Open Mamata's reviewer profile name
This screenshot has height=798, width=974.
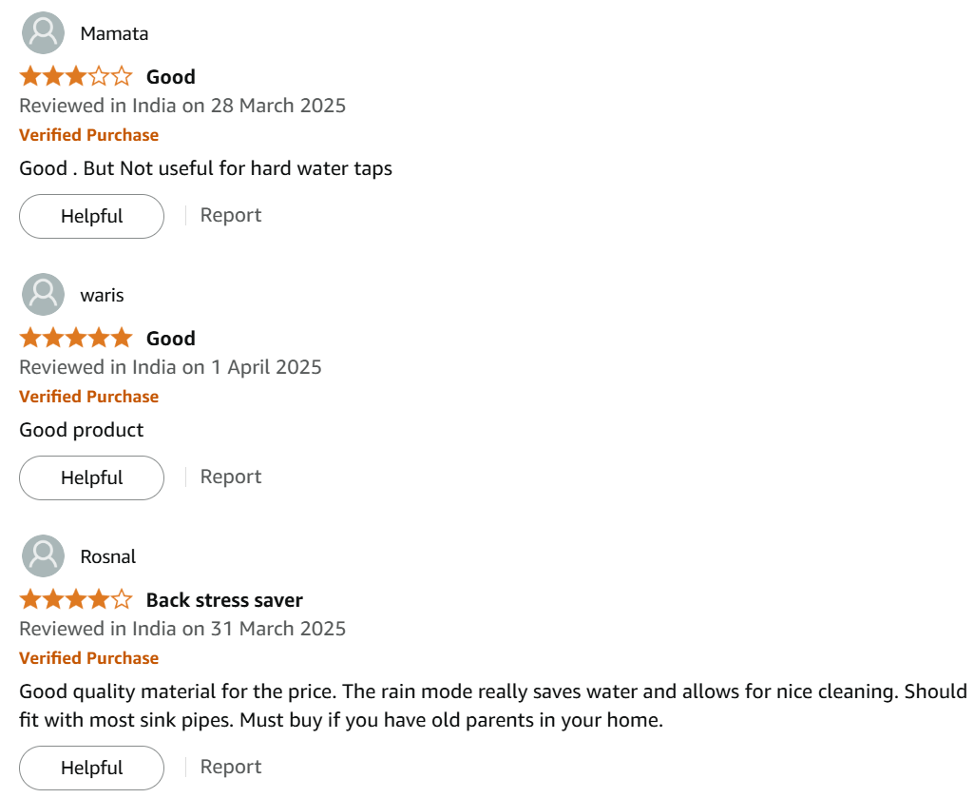(114, 33)
